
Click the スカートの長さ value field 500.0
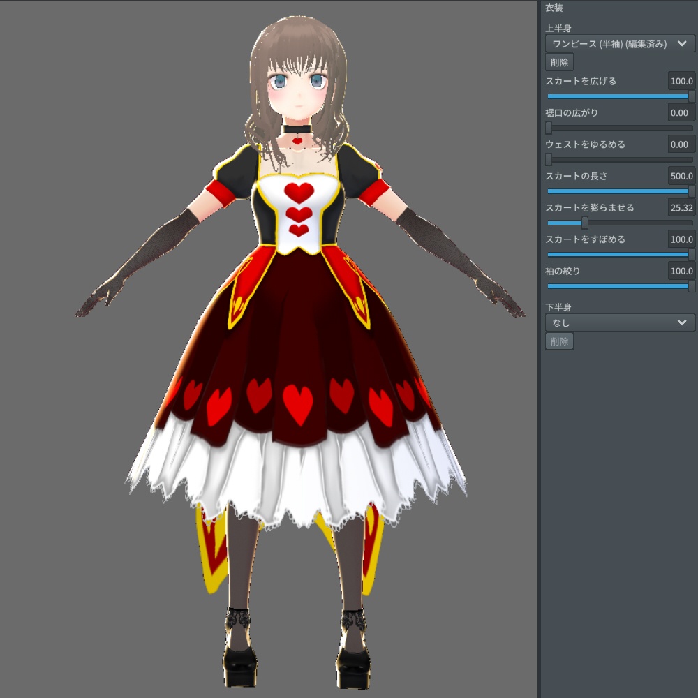[681, 176]
